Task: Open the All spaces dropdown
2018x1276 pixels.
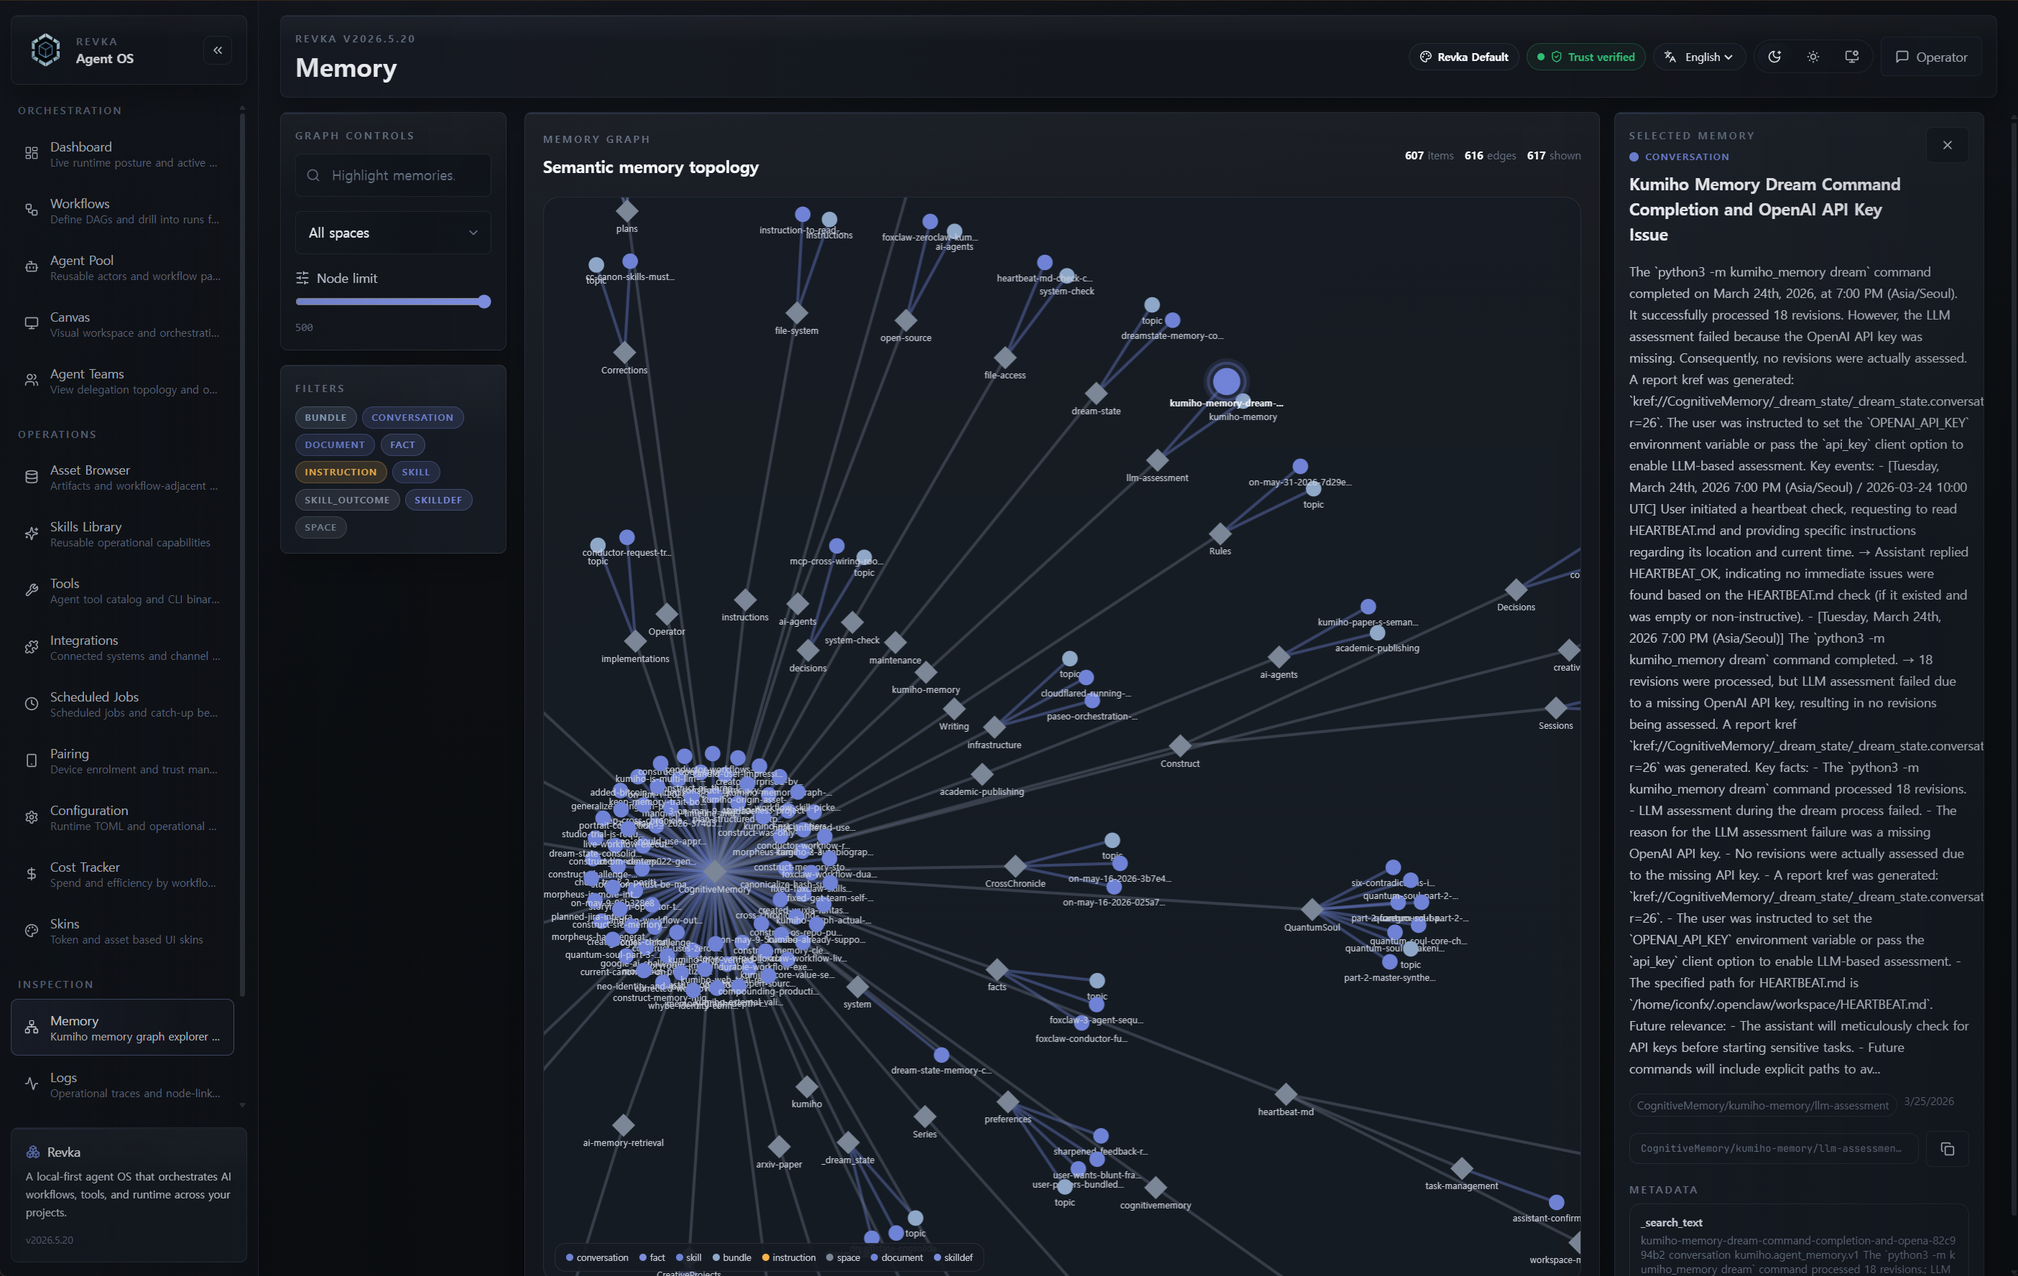Action: [393, 233]
